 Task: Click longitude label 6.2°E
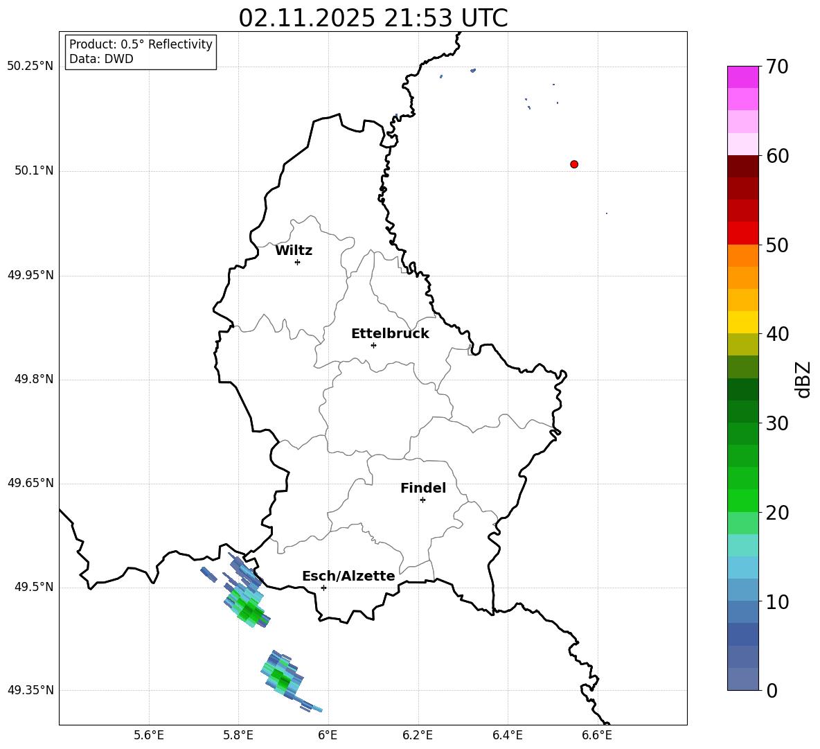(418, 735)
